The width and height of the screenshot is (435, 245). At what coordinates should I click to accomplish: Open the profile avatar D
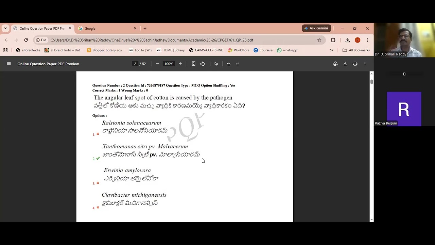point(358,40)
